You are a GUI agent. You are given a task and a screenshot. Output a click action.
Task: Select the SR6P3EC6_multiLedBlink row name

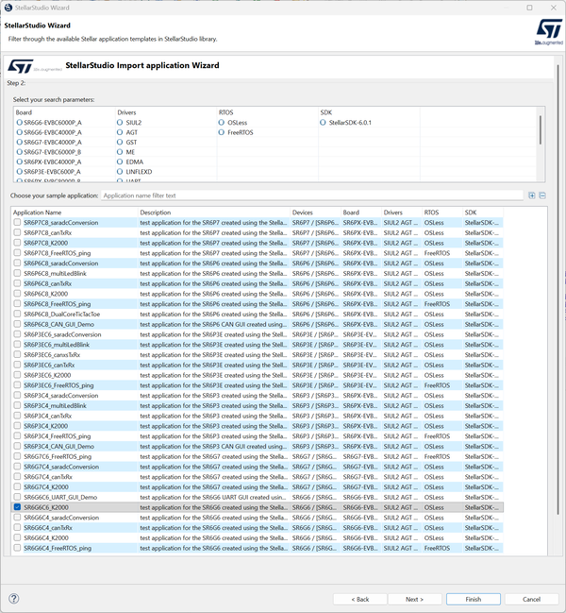[57, 345]
